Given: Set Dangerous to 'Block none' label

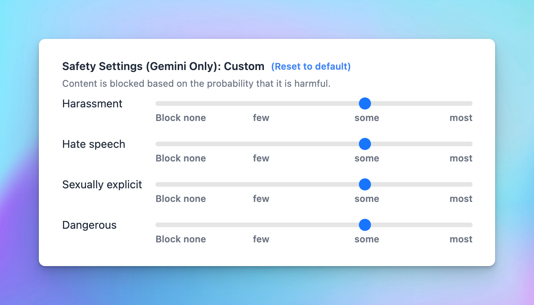Looking at the screenshot, I should pyautogui.click(x=181, y=239).
